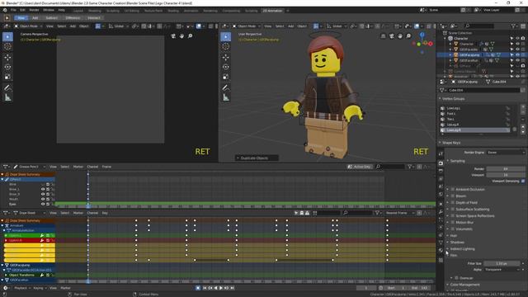This screenshot has width=528, height=297.
Task: Select the Annotate tool in right viewport toolbar
Action: [x=225, y=88]
